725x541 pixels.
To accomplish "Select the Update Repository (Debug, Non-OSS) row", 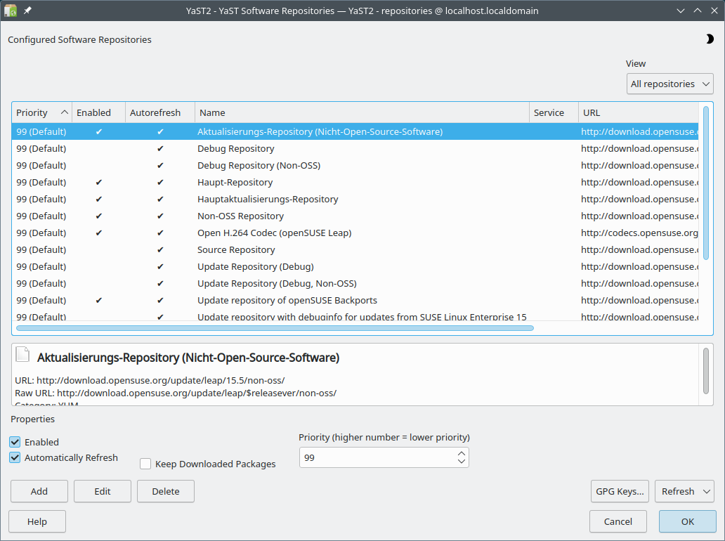I will tap(355, 283).
